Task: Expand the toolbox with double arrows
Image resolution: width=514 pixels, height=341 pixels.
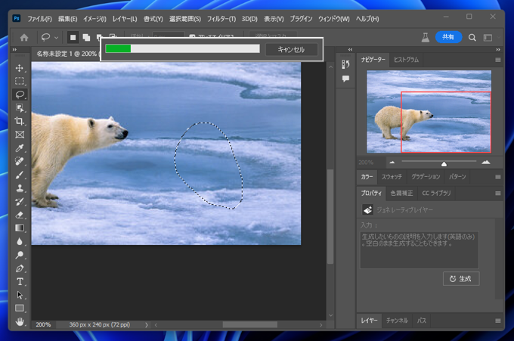Action: [x=14, y=49]
